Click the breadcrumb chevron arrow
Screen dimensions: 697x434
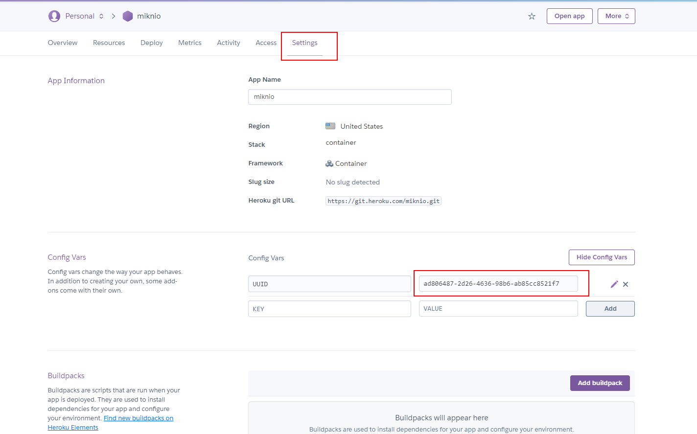(114, 16)
